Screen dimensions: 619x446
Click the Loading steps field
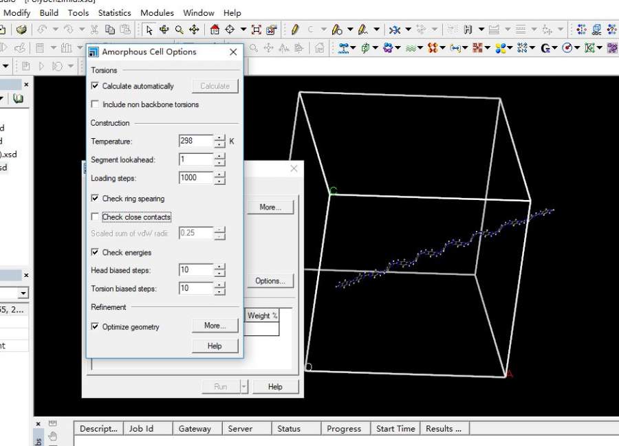[x=196, y=178]
